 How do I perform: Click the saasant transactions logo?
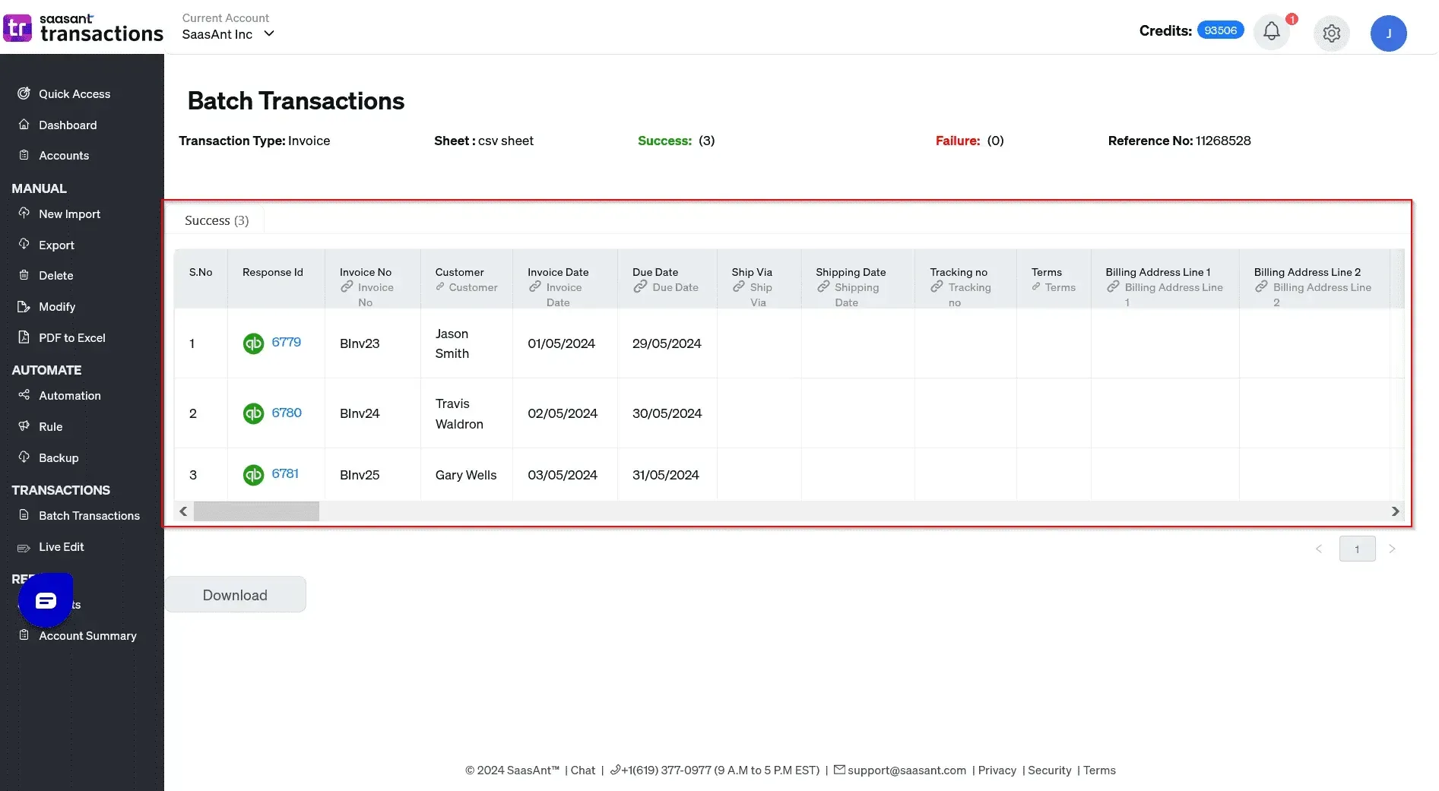[84, 28]
